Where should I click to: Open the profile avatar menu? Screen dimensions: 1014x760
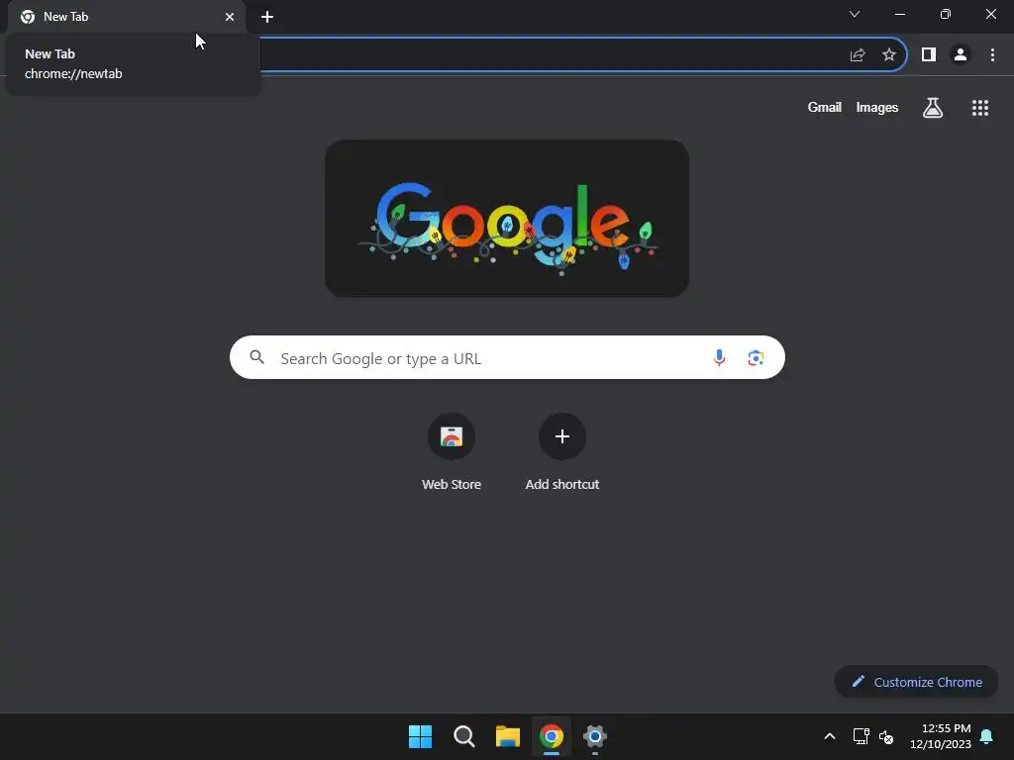click(x=961, y=55)
